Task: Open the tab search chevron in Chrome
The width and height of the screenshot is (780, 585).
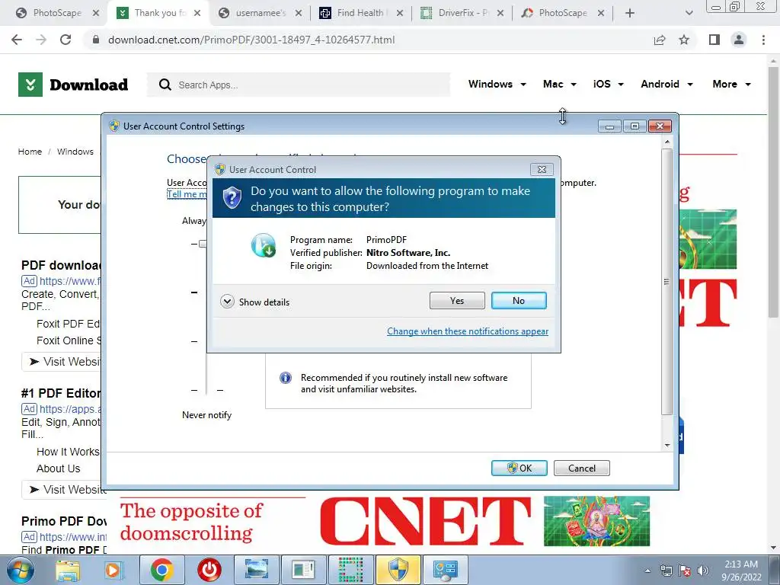Action: tap(689, 13)
